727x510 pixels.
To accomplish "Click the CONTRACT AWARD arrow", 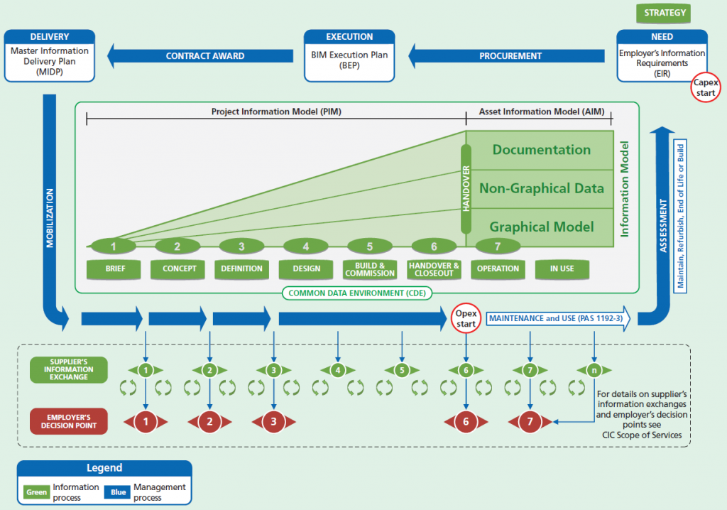I will (x=200, y=56).
